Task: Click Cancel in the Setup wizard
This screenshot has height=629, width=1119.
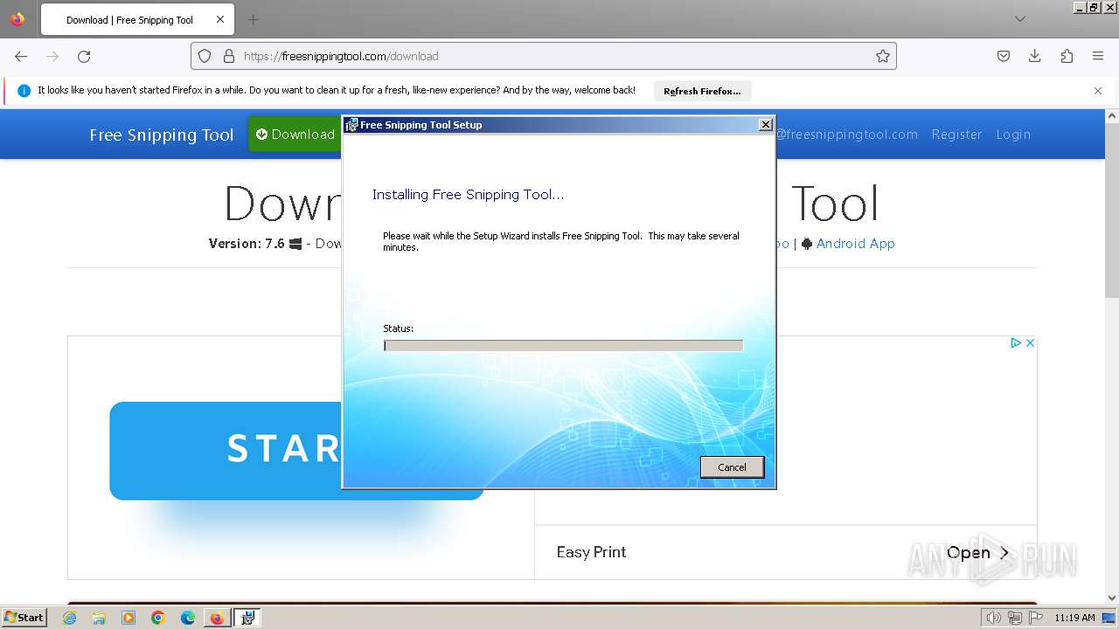Action: coord(732,467)
